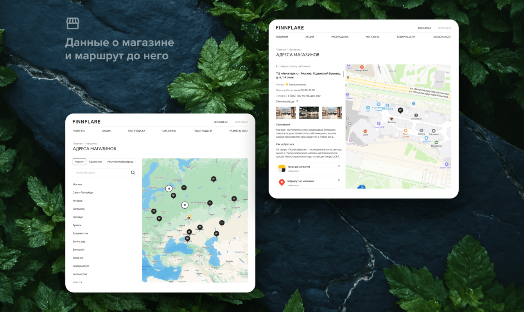Click the 'Авиамоторная' metro station name
Screen dimensions: 524x312
pos(298,85)
